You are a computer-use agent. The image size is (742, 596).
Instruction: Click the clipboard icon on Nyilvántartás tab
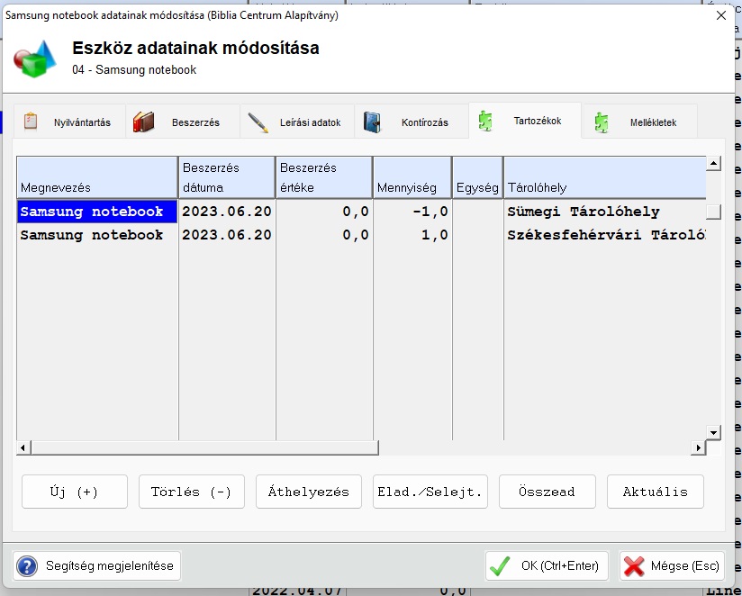(31, 122)
